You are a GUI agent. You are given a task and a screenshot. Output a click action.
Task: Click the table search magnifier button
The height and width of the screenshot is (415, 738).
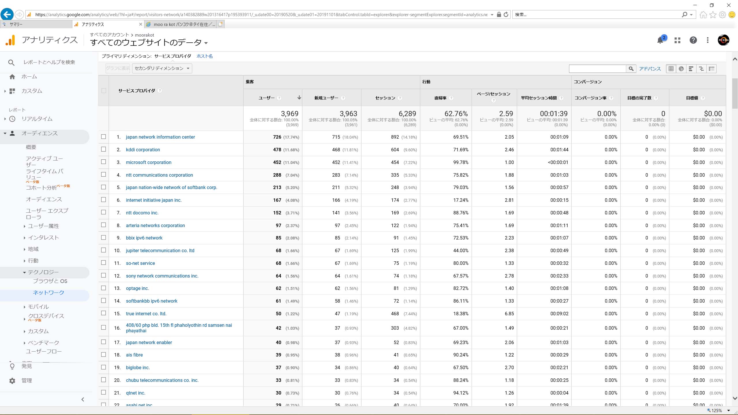[631, 69]
